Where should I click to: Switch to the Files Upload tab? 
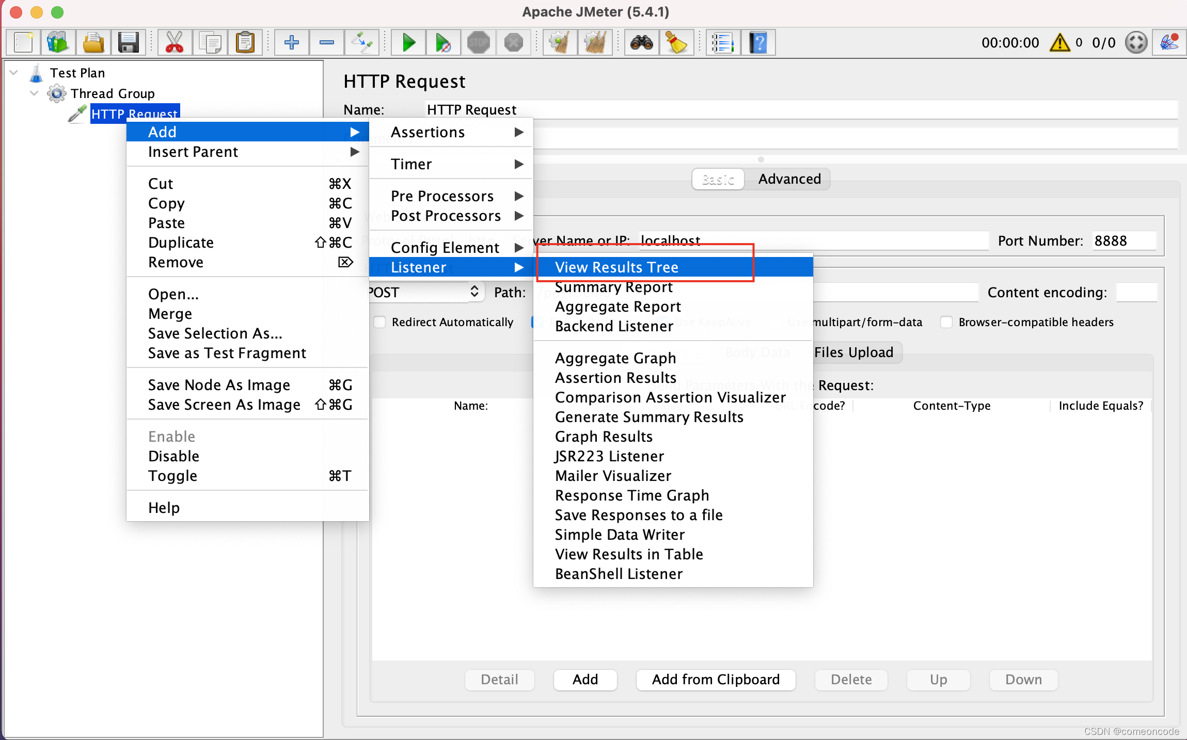point(853,352)
